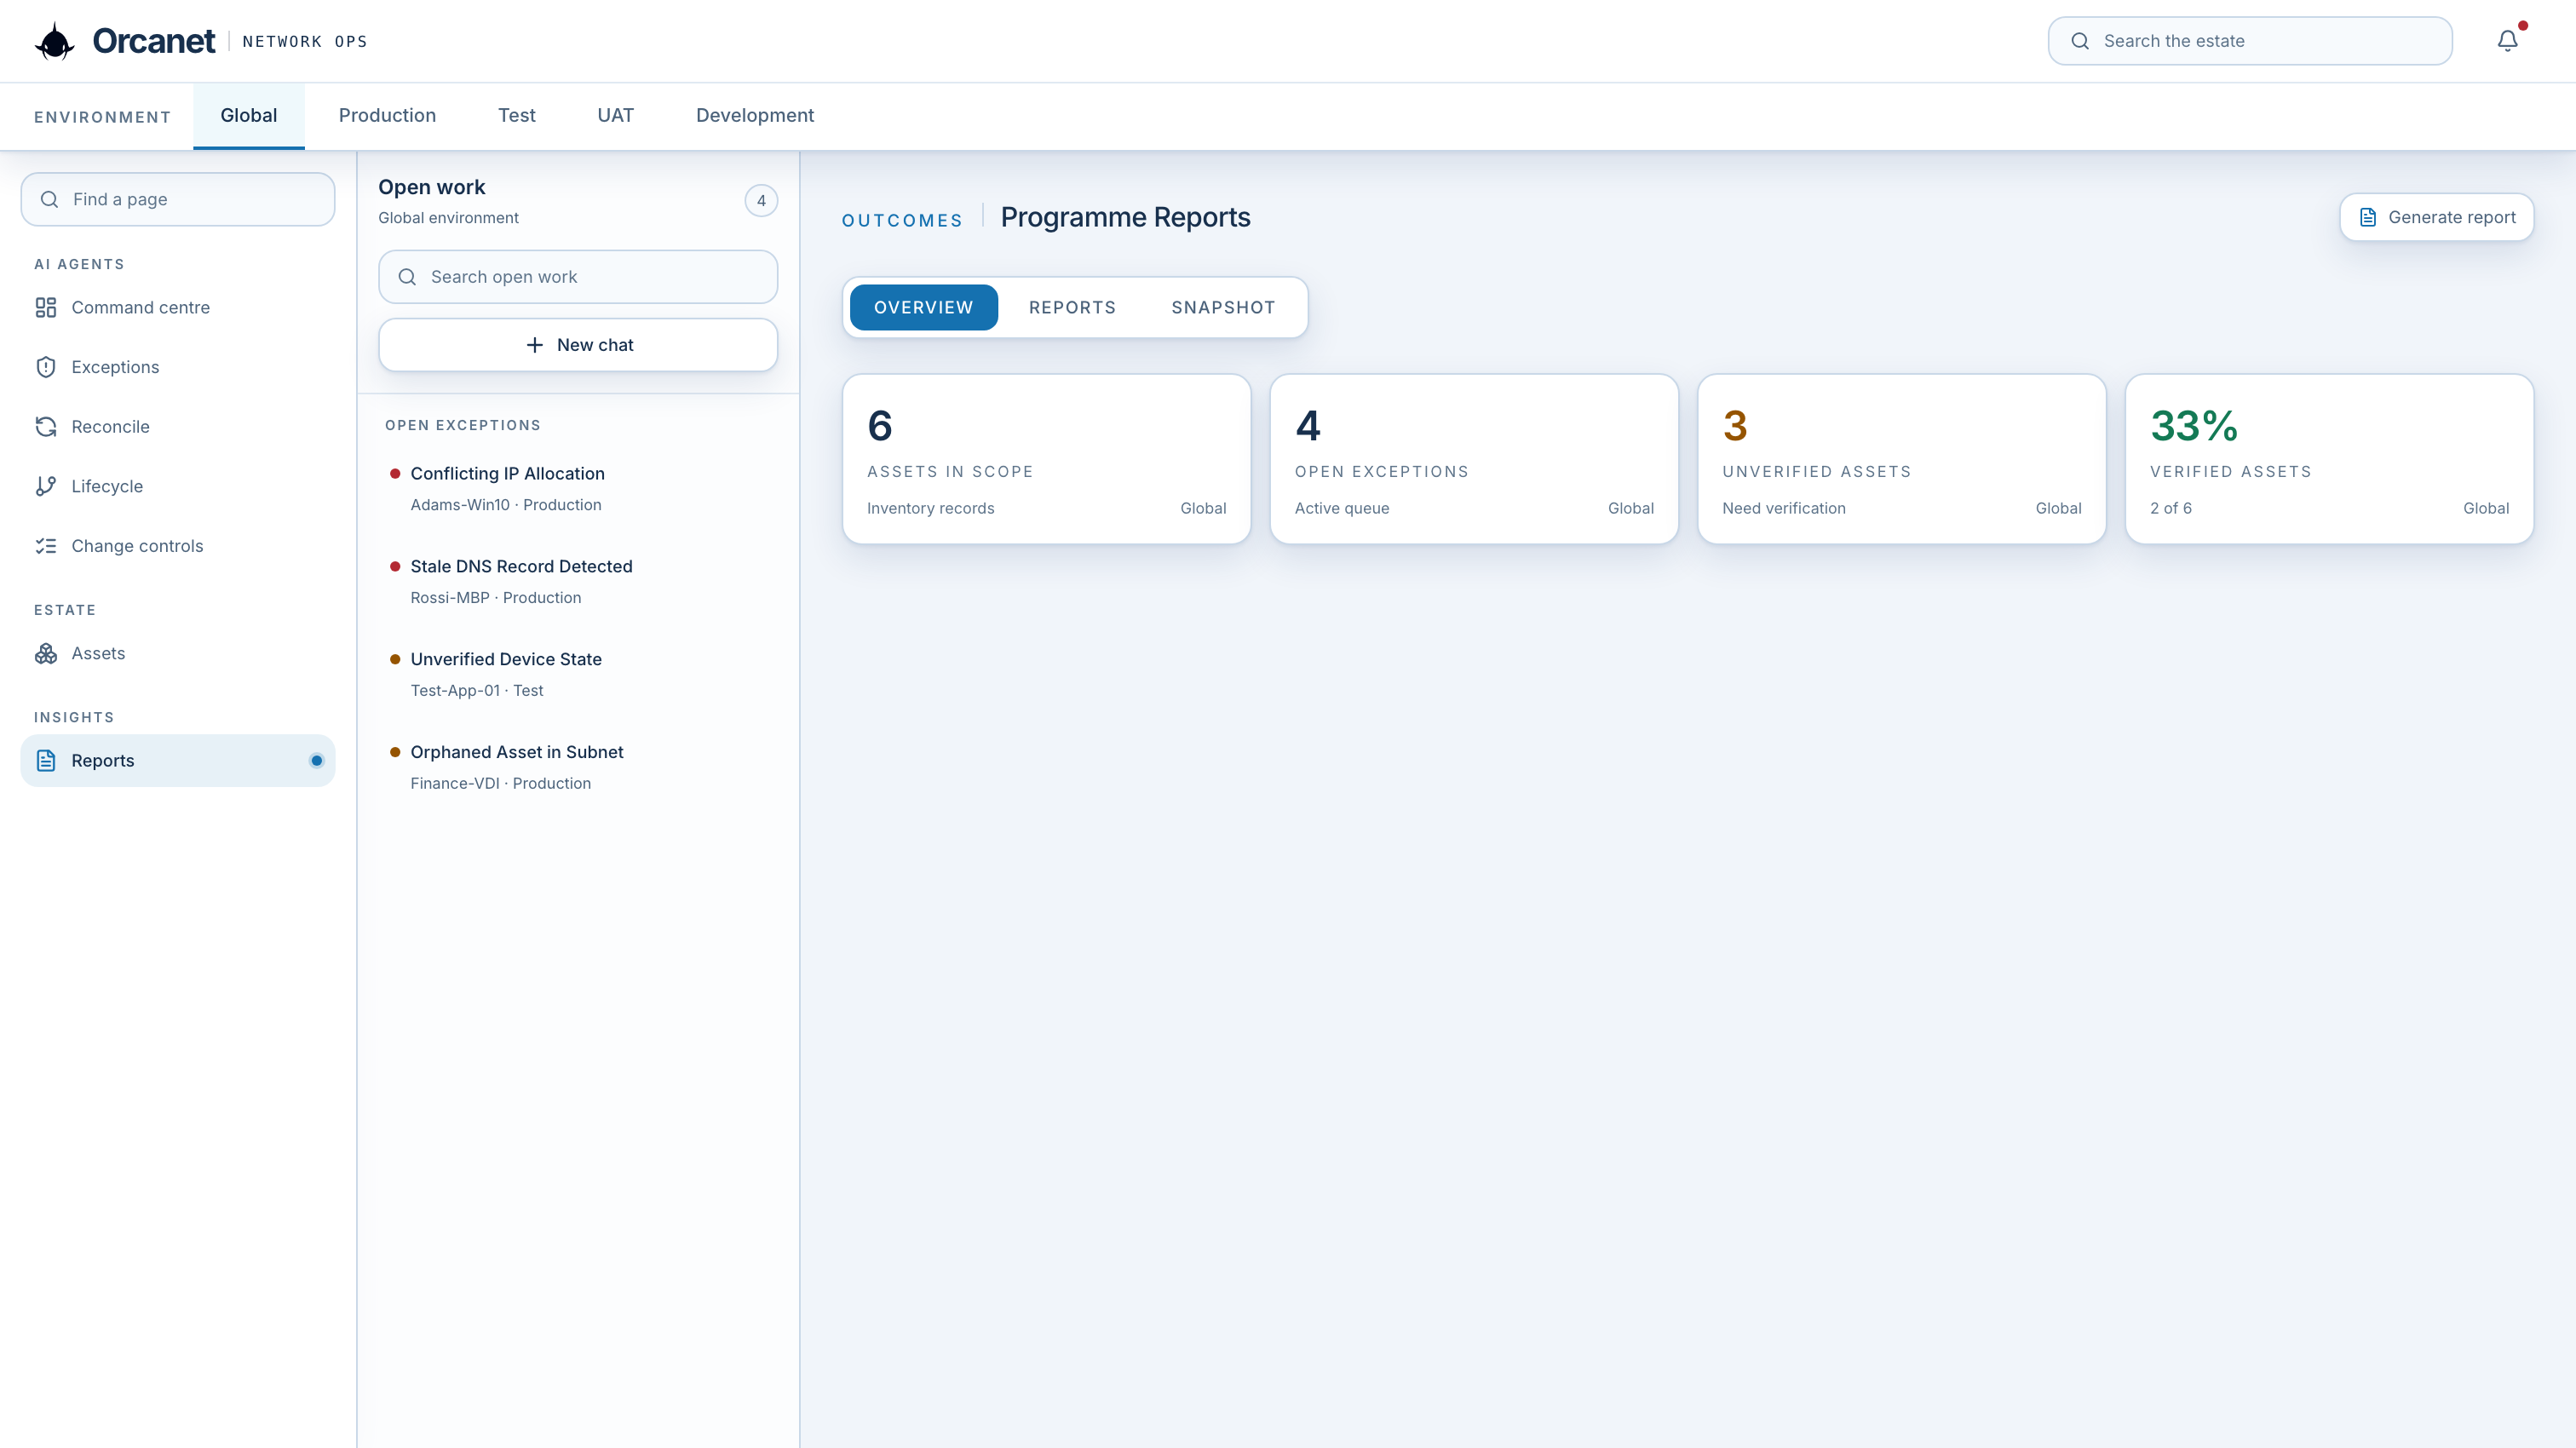Click the Assets cubes icon
Viewport: 2576px width, 1448px height.
click(46, 653)
